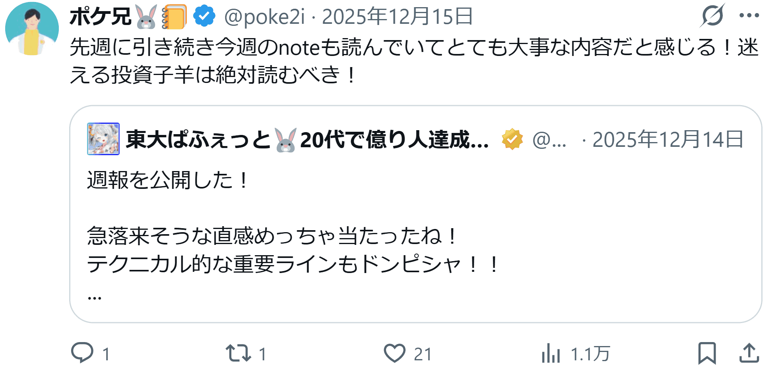Click the main tweet text mentioning note
Image resolution: width=780 pixels, height=377 pixels.
pyautogui.click(x=414, y=61)
